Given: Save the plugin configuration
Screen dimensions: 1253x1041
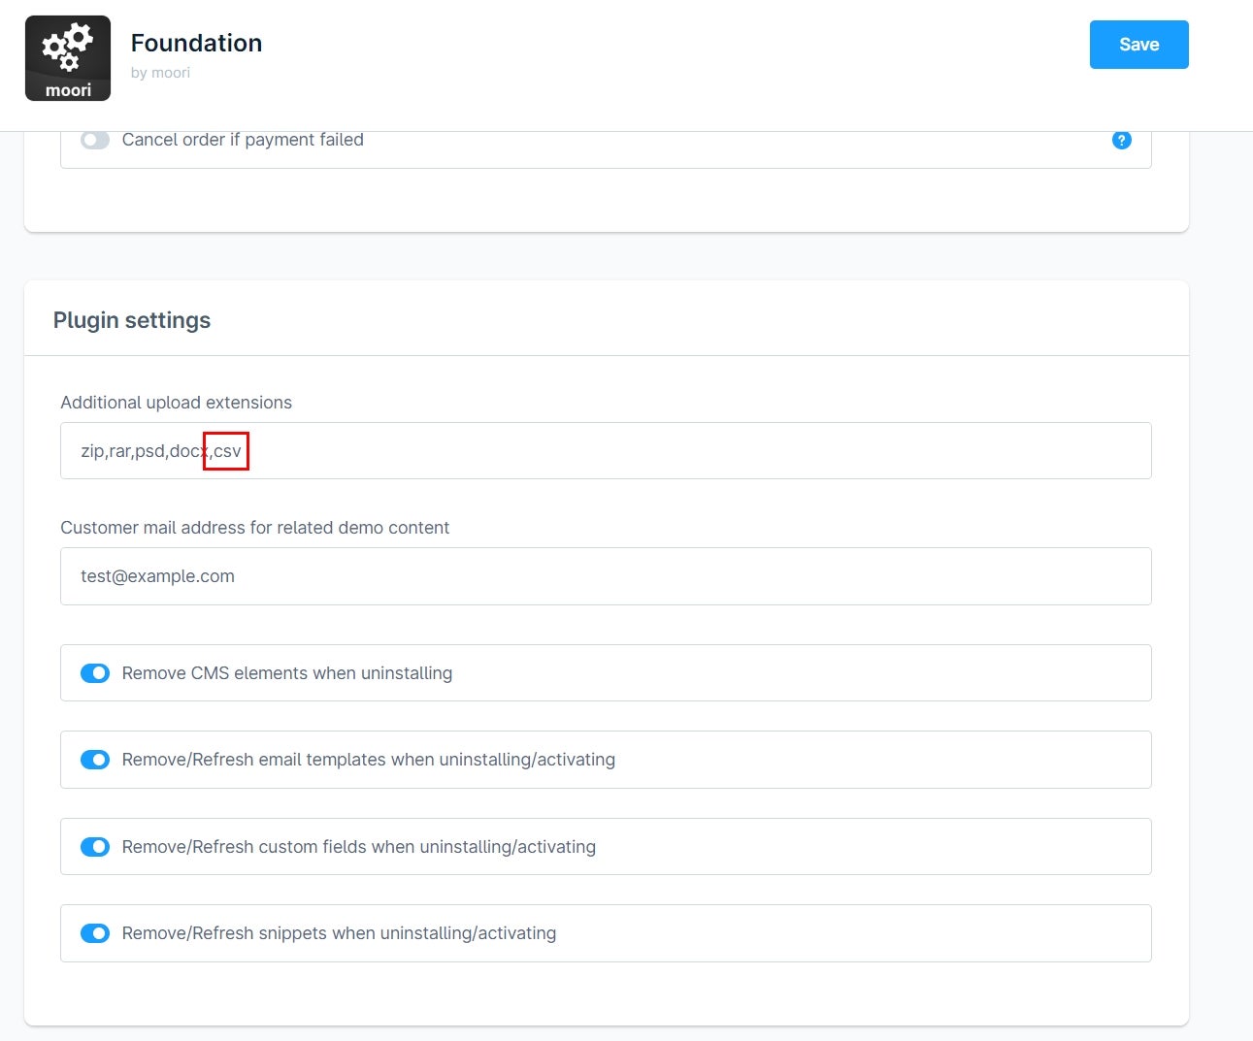Looking at the screenshot, I should (x=1138, y=45).
